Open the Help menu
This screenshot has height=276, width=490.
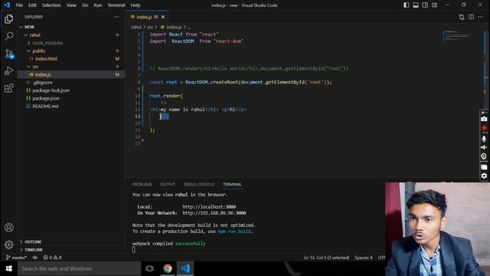coord(136,5)
